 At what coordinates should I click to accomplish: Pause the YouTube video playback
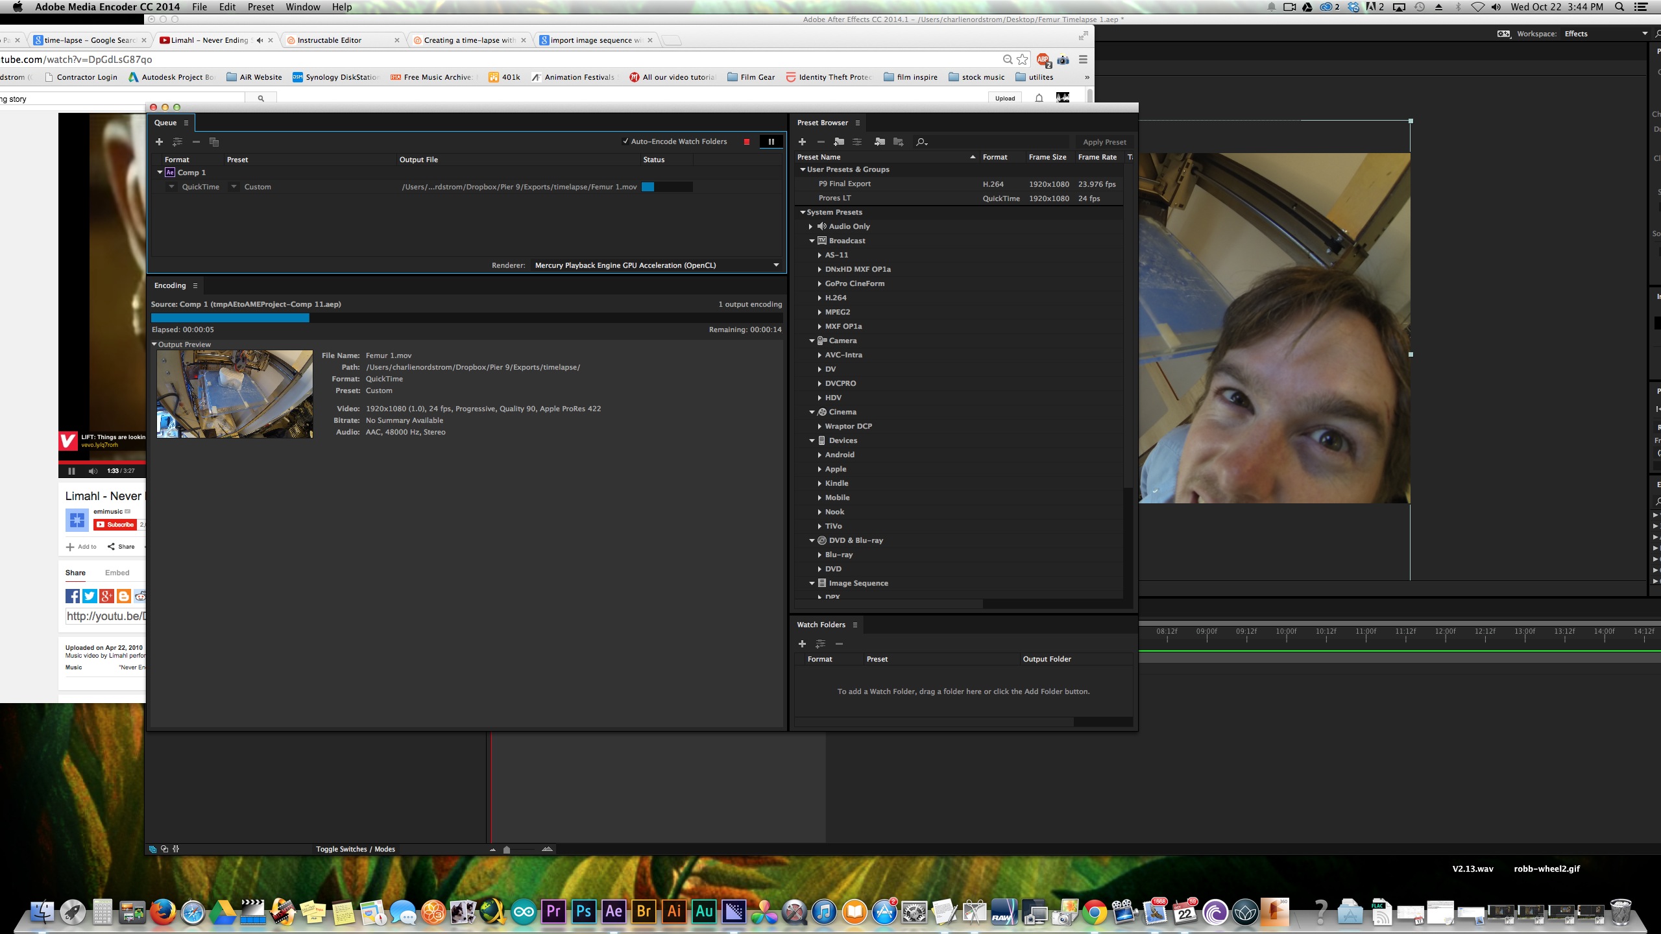pyautogui.click(x=71, y=471)
